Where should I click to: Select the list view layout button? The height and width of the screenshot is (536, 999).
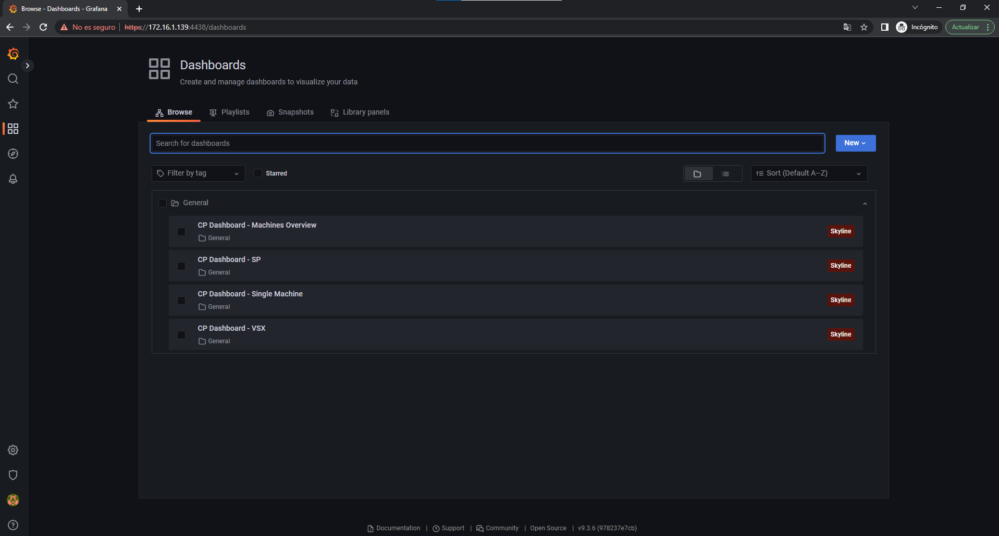point(725,173)
